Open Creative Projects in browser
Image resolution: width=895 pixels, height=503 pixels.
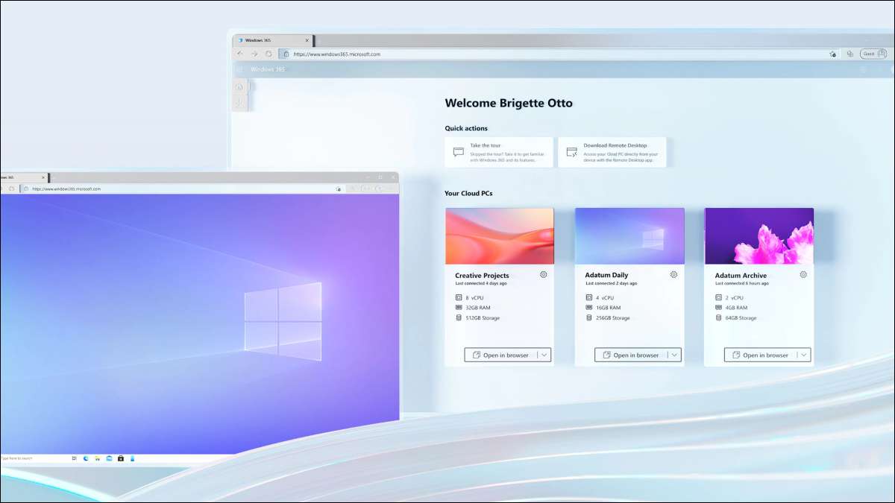tap(501, 355)
